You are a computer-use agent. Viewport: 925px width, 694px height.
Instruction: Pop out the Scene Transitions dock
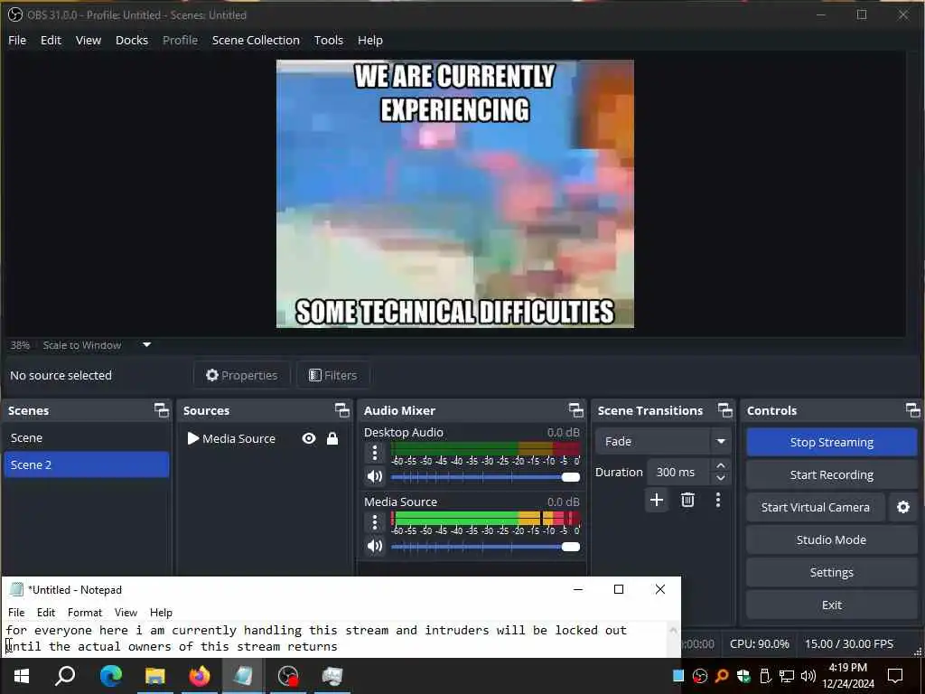[x=725, y=410]
